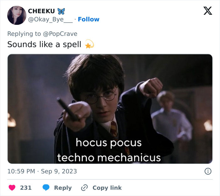Click the CHEEKU display name
The height and width of the screenshot is (196, 220).
41,11
